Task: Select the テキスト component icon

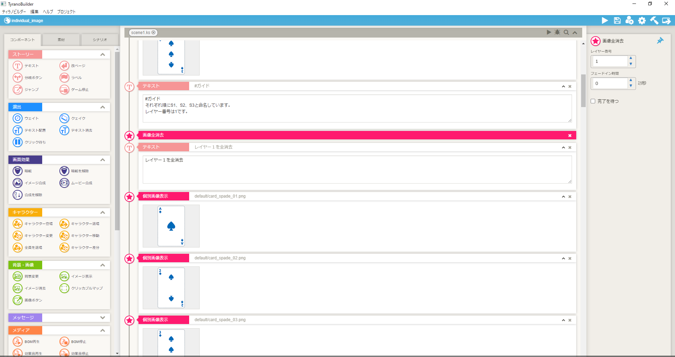Action: click(x=18, y=66)
